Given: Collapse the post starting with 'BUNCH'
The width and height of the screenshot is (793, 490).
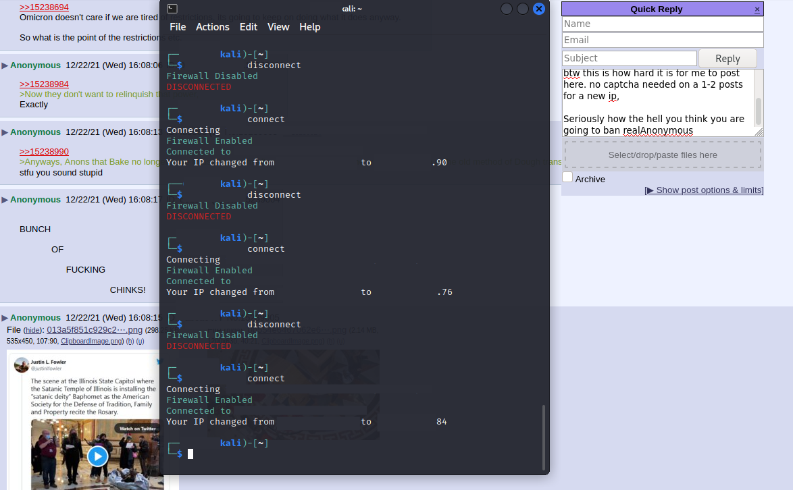Looking at the screenshot, I should tap(5, 200).
